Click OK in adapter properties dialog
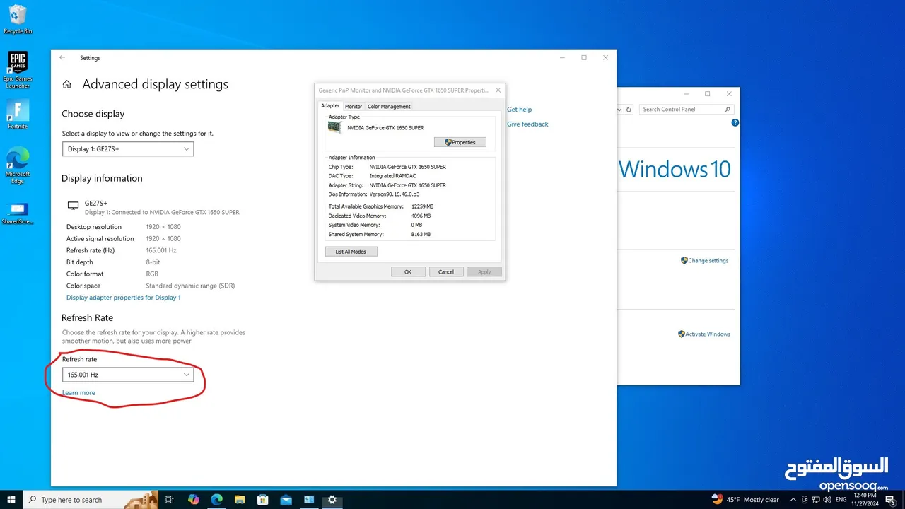The height and width of the screenshot is (509, 905). 408,271
